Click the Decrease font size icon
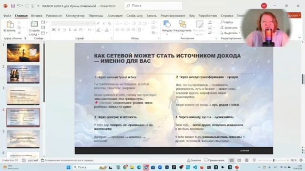Image resolution: width=305 pixels, height=171 pixels. pyautogui.click(x=104, y=23)
